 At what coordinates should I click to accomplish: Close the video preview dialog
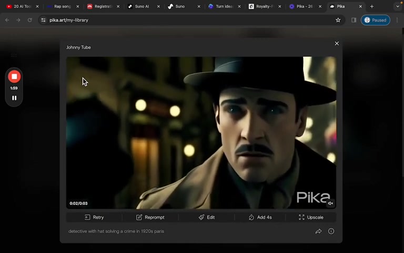(x=337, y=43)
